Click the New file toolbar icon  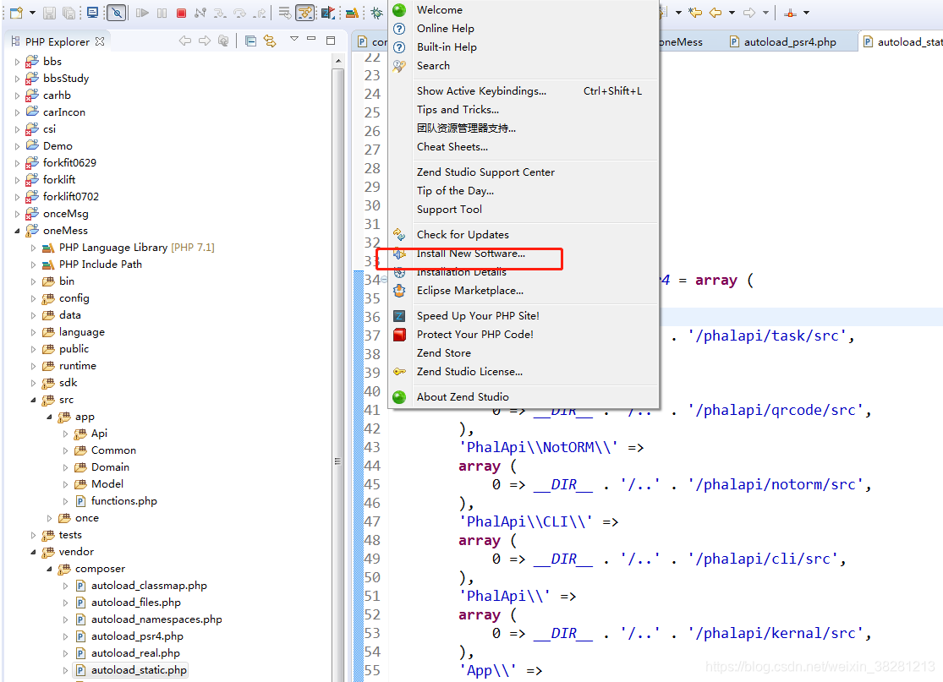pyautogui.click(x=15, y=13)
